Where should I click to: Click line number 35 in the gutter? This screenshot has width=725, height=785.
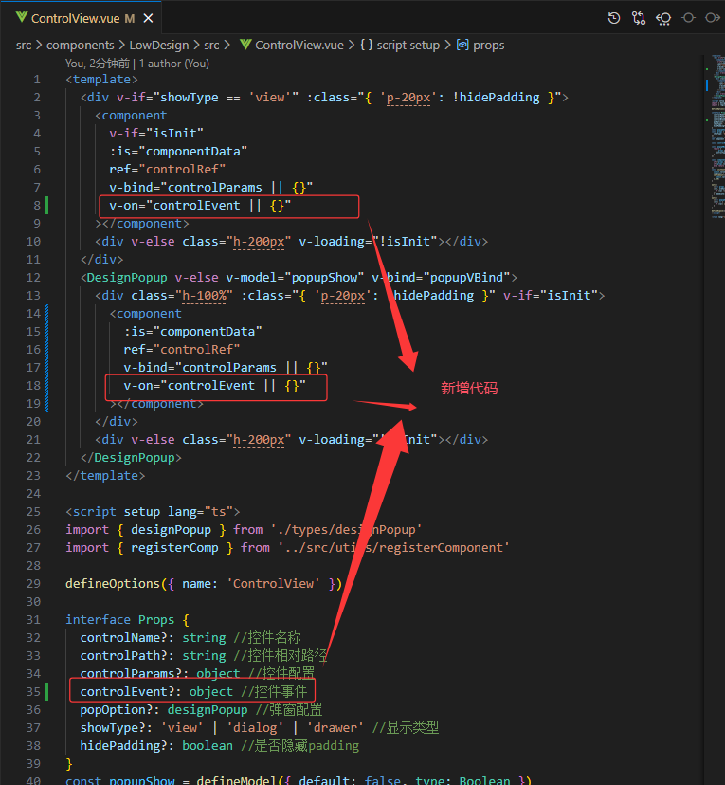coord(35,691)
